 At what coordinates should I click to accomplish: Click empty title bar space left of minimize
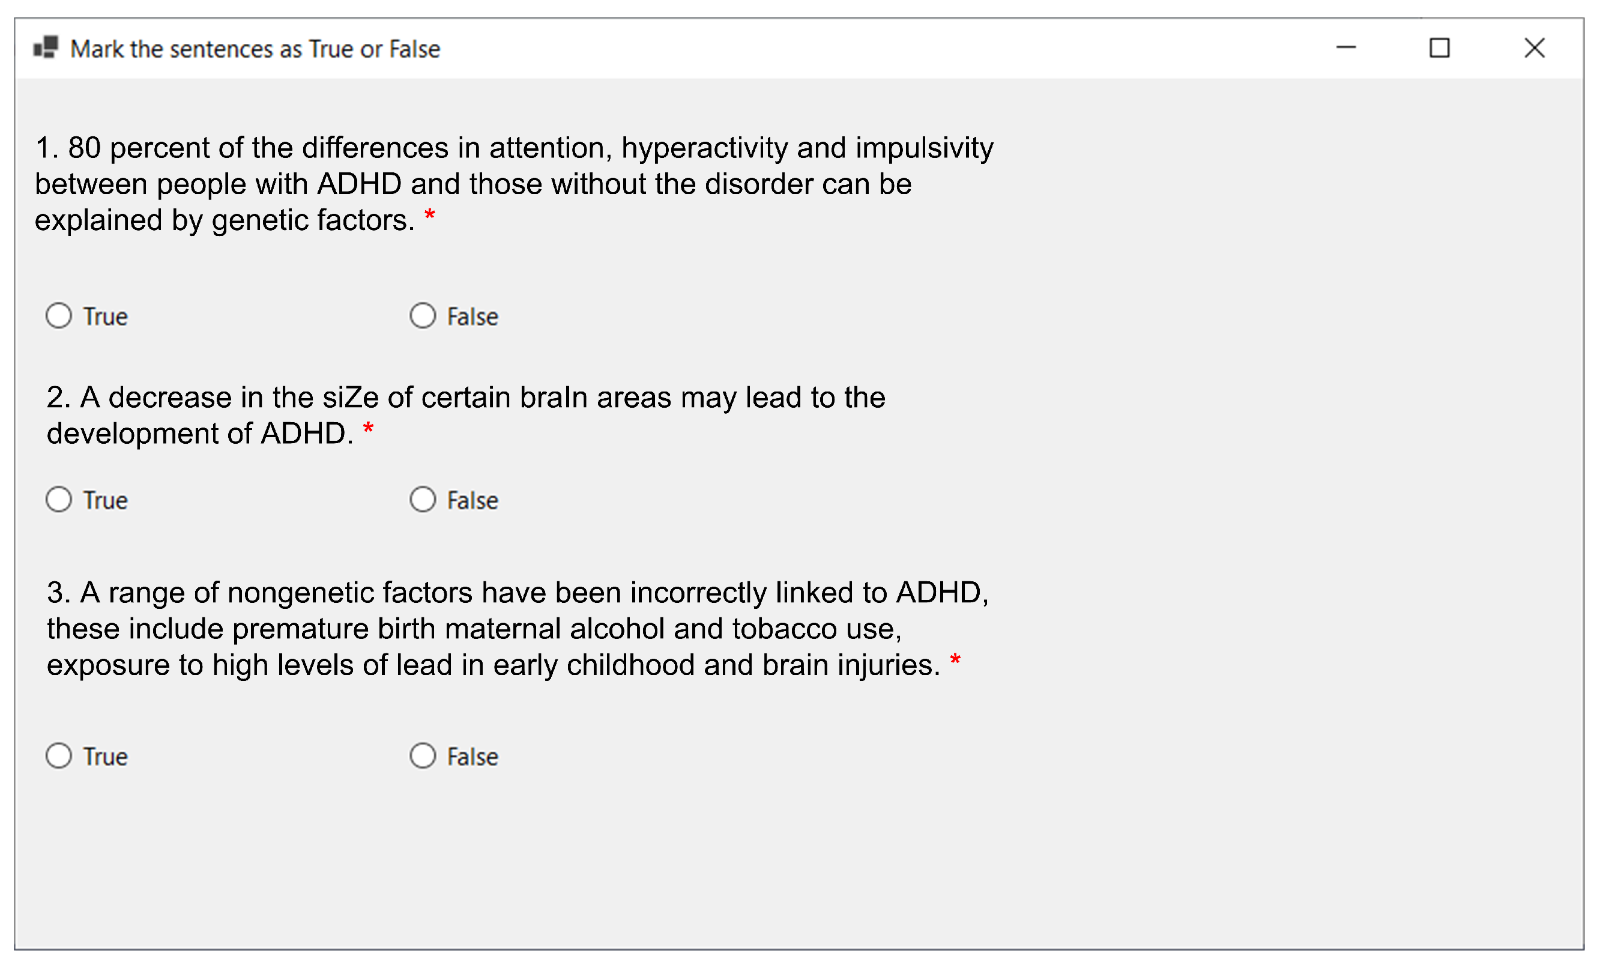tap(911, 48)
